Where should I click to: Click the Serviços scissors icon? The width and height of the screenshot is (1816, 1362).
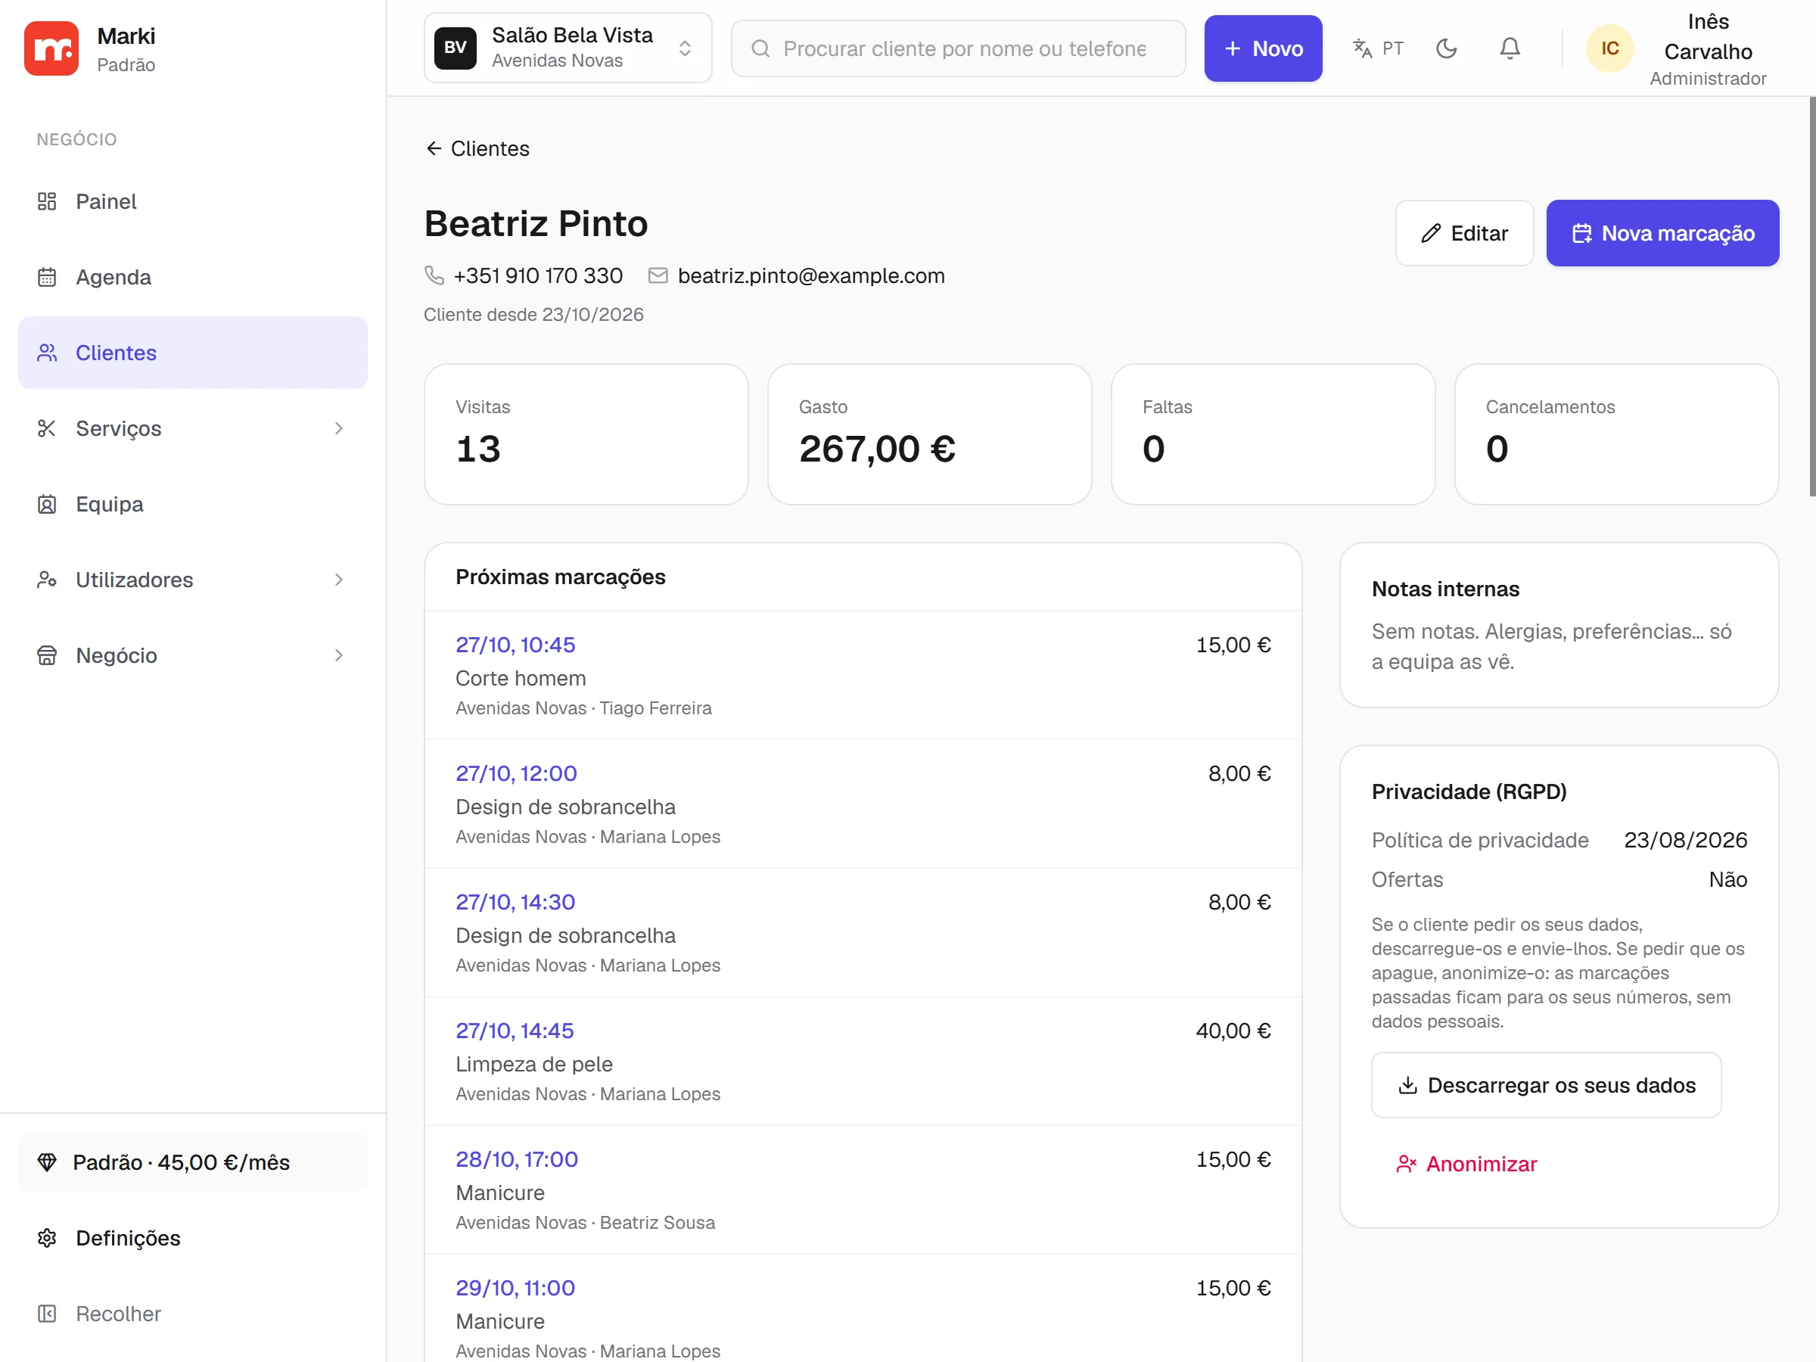coord(47,428)
